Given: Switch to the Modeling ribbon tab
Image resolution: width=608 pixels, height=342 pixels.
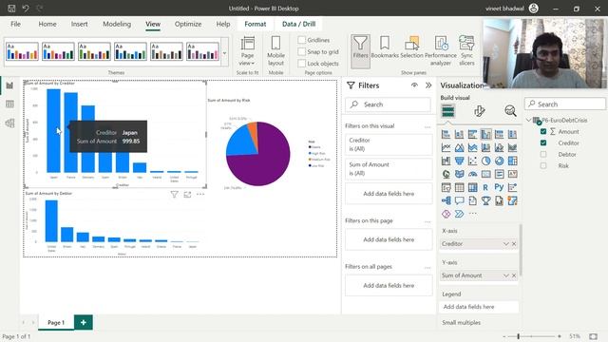Looking at the screenshot, I should pyautogui.click(x=117, y=24).
